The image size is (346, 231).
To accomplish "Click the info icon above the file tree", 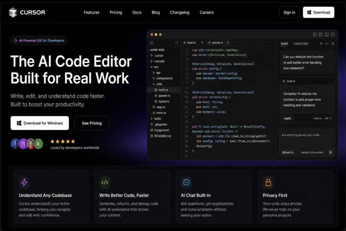I will coord(152,43).
